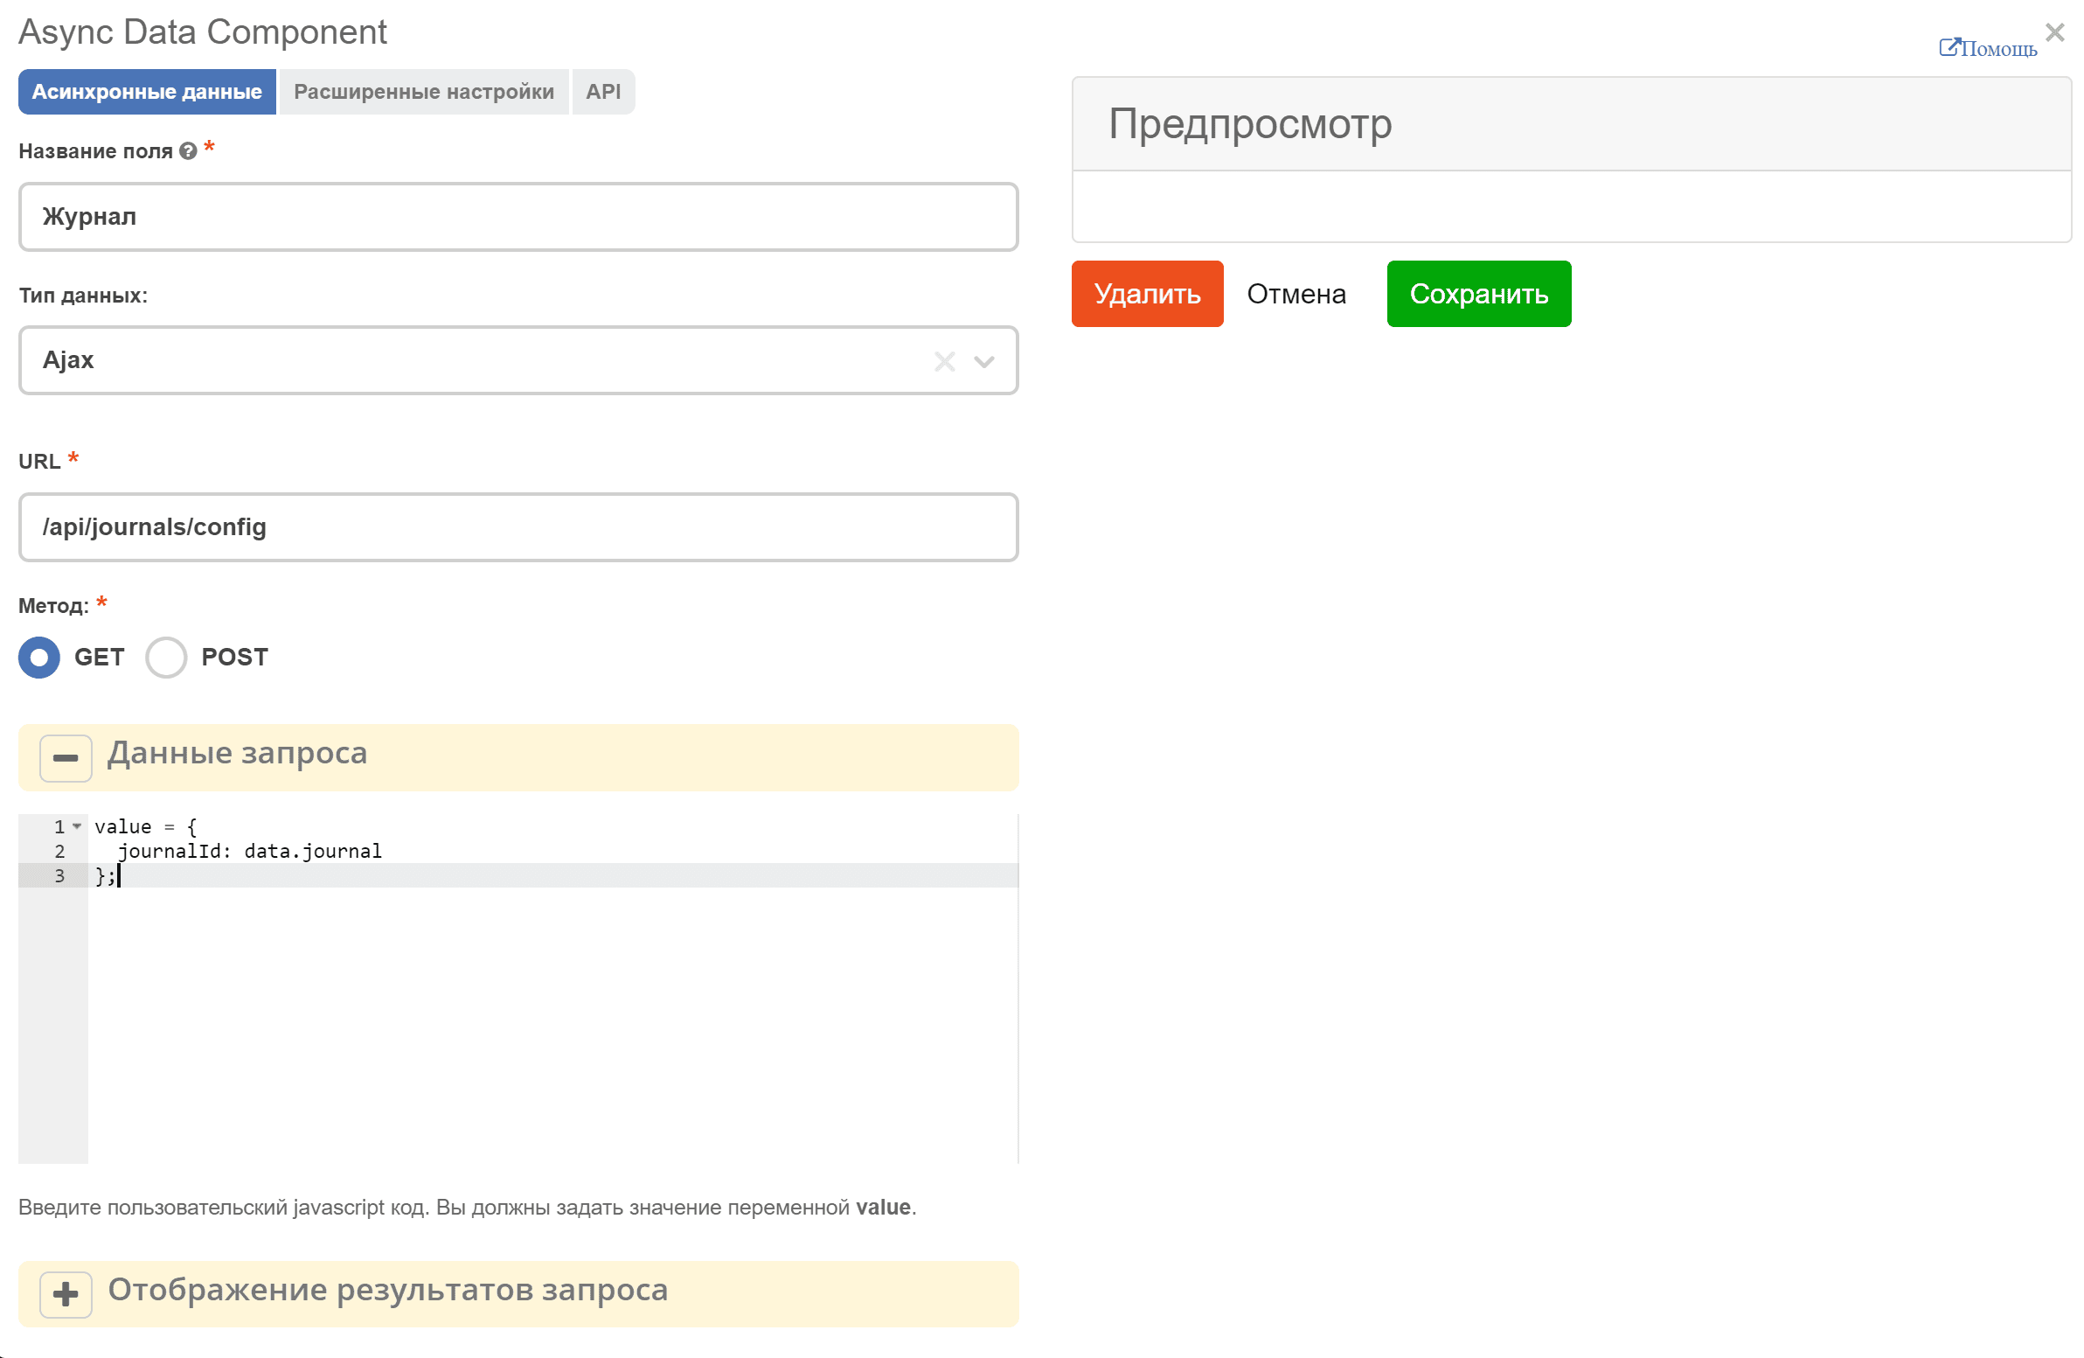Click the code line value = {
2084x1358 pixels.
[x=145, y=826]
